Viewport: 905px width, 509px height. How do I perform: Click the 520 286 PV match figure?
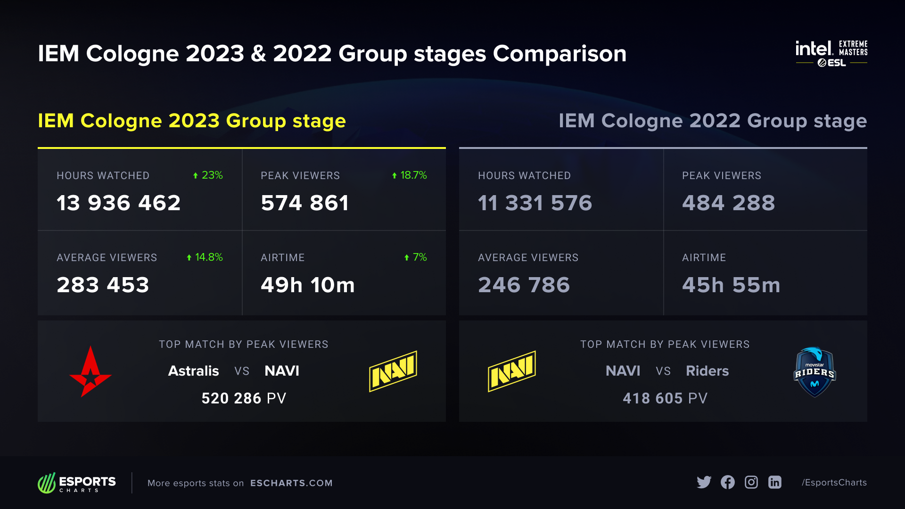click(244, 398)
